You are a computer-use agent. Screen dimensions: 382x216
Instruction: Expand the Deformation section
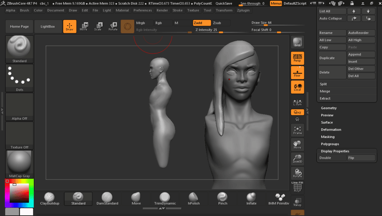coord(331,129)
